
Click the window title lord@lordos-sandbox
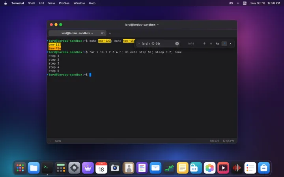(142, 25)
